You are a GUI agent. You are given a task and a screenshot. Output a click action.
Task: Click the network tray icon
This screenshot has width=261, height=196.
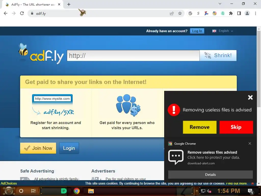tap(203, 191)
